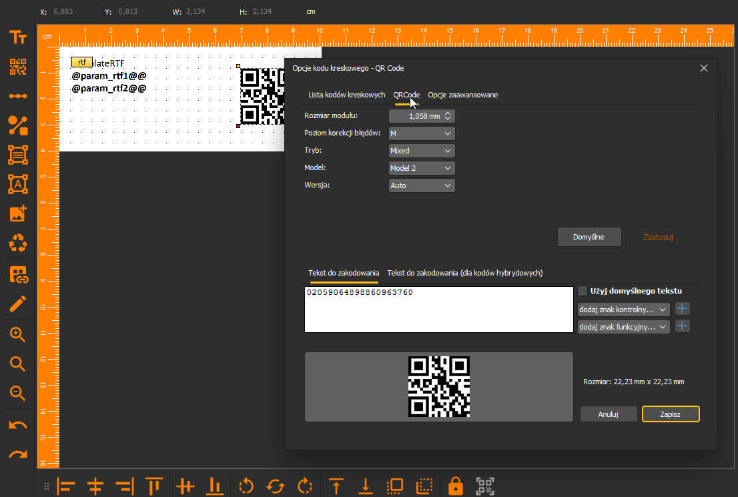The width and height of the screenshot is (738, 497).
Task: Select the QR code object on the canvas
Action: pos(262,97)
